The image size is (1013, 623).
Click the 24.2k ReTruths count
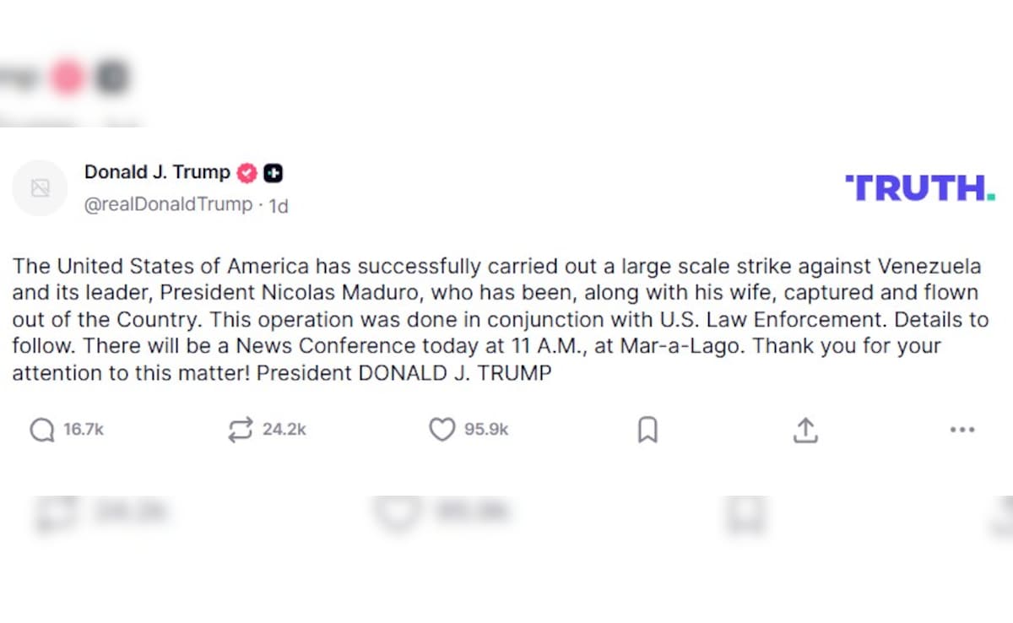point(284,431)
